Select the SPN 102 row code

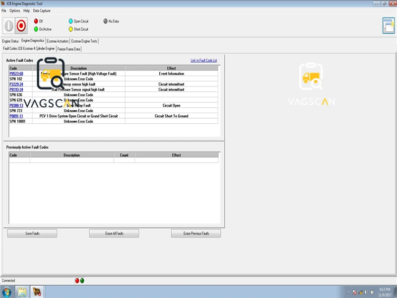pyautogui.click(x=16, y=79)
